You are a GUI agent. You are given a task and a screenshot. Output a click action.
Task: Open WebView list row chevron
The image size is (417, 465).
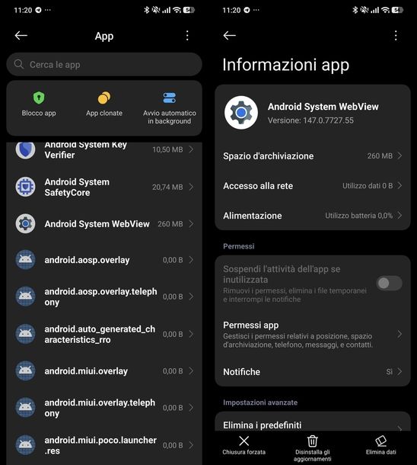pos(191,223)
